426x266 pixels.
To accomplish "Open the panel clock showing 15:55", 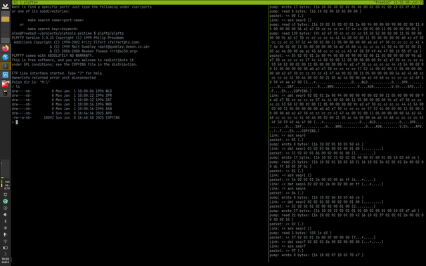I will (6, 260).
